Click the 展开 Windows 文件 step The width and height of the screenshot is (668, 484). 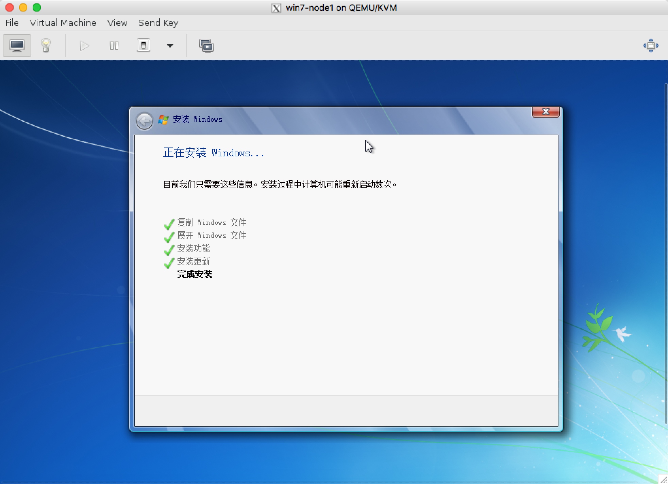pos(212,236)
